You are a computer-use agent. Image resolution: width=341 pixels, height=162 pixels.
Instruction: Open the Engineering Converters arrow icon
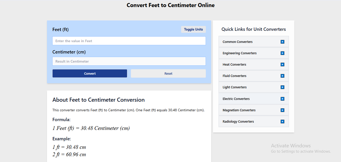(282, 53)
